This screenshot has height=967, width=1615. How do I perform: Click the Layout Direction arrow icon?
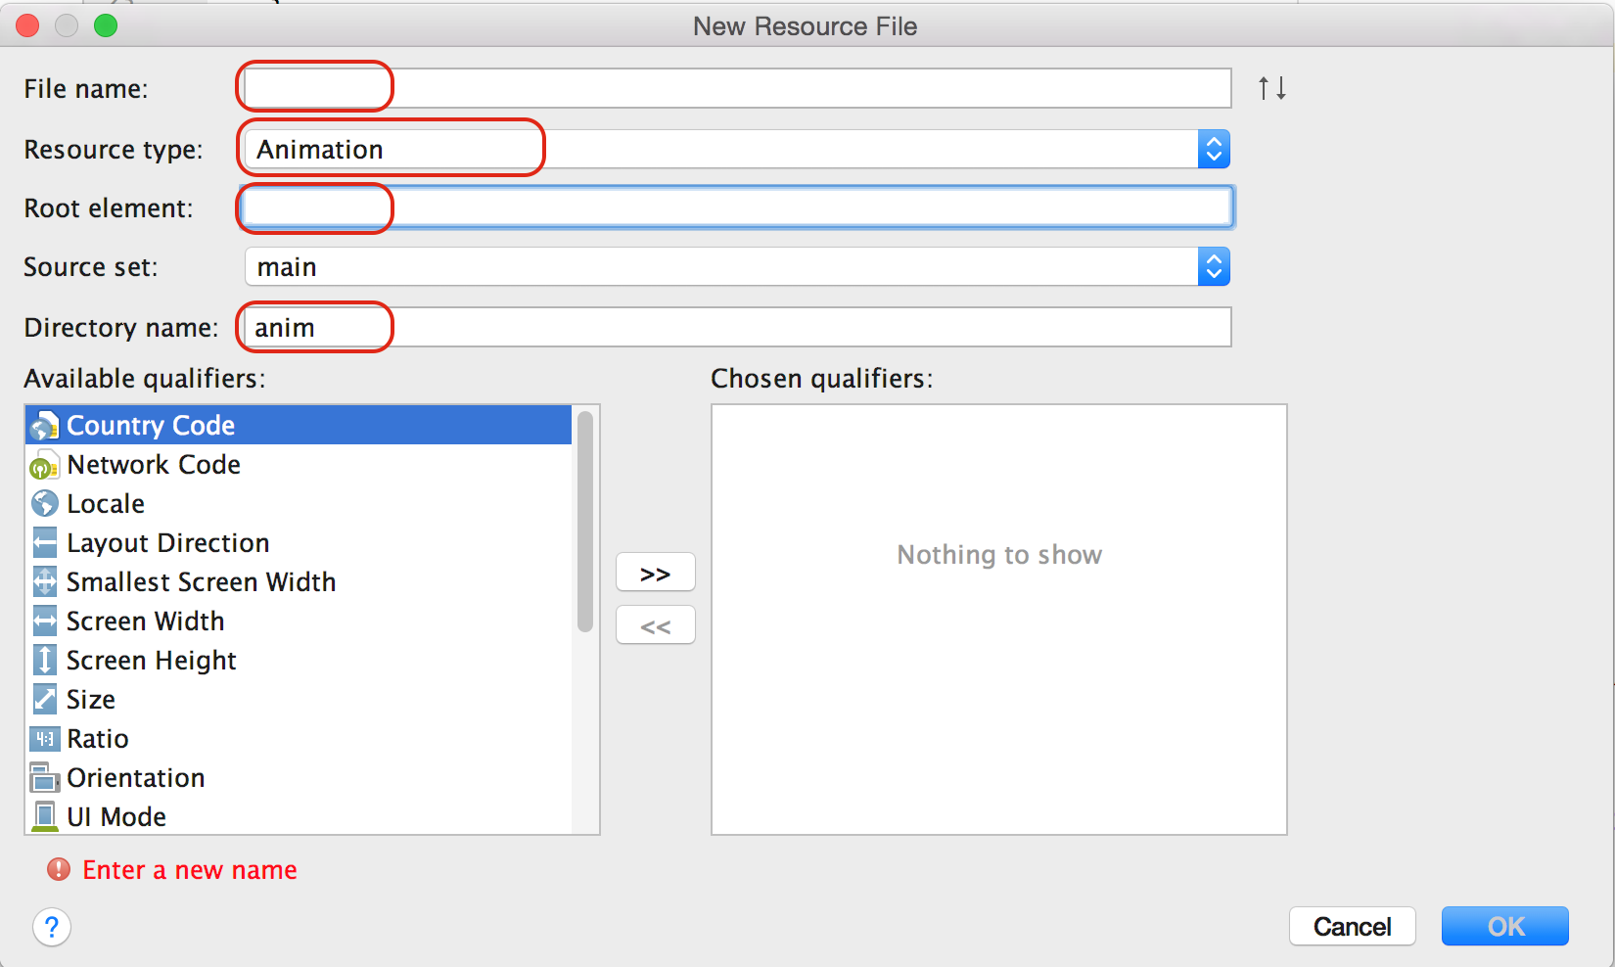coord(45,542)
